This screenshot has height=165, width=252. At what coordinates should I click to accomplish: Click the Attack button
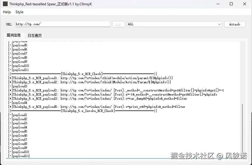coord(235,24)
